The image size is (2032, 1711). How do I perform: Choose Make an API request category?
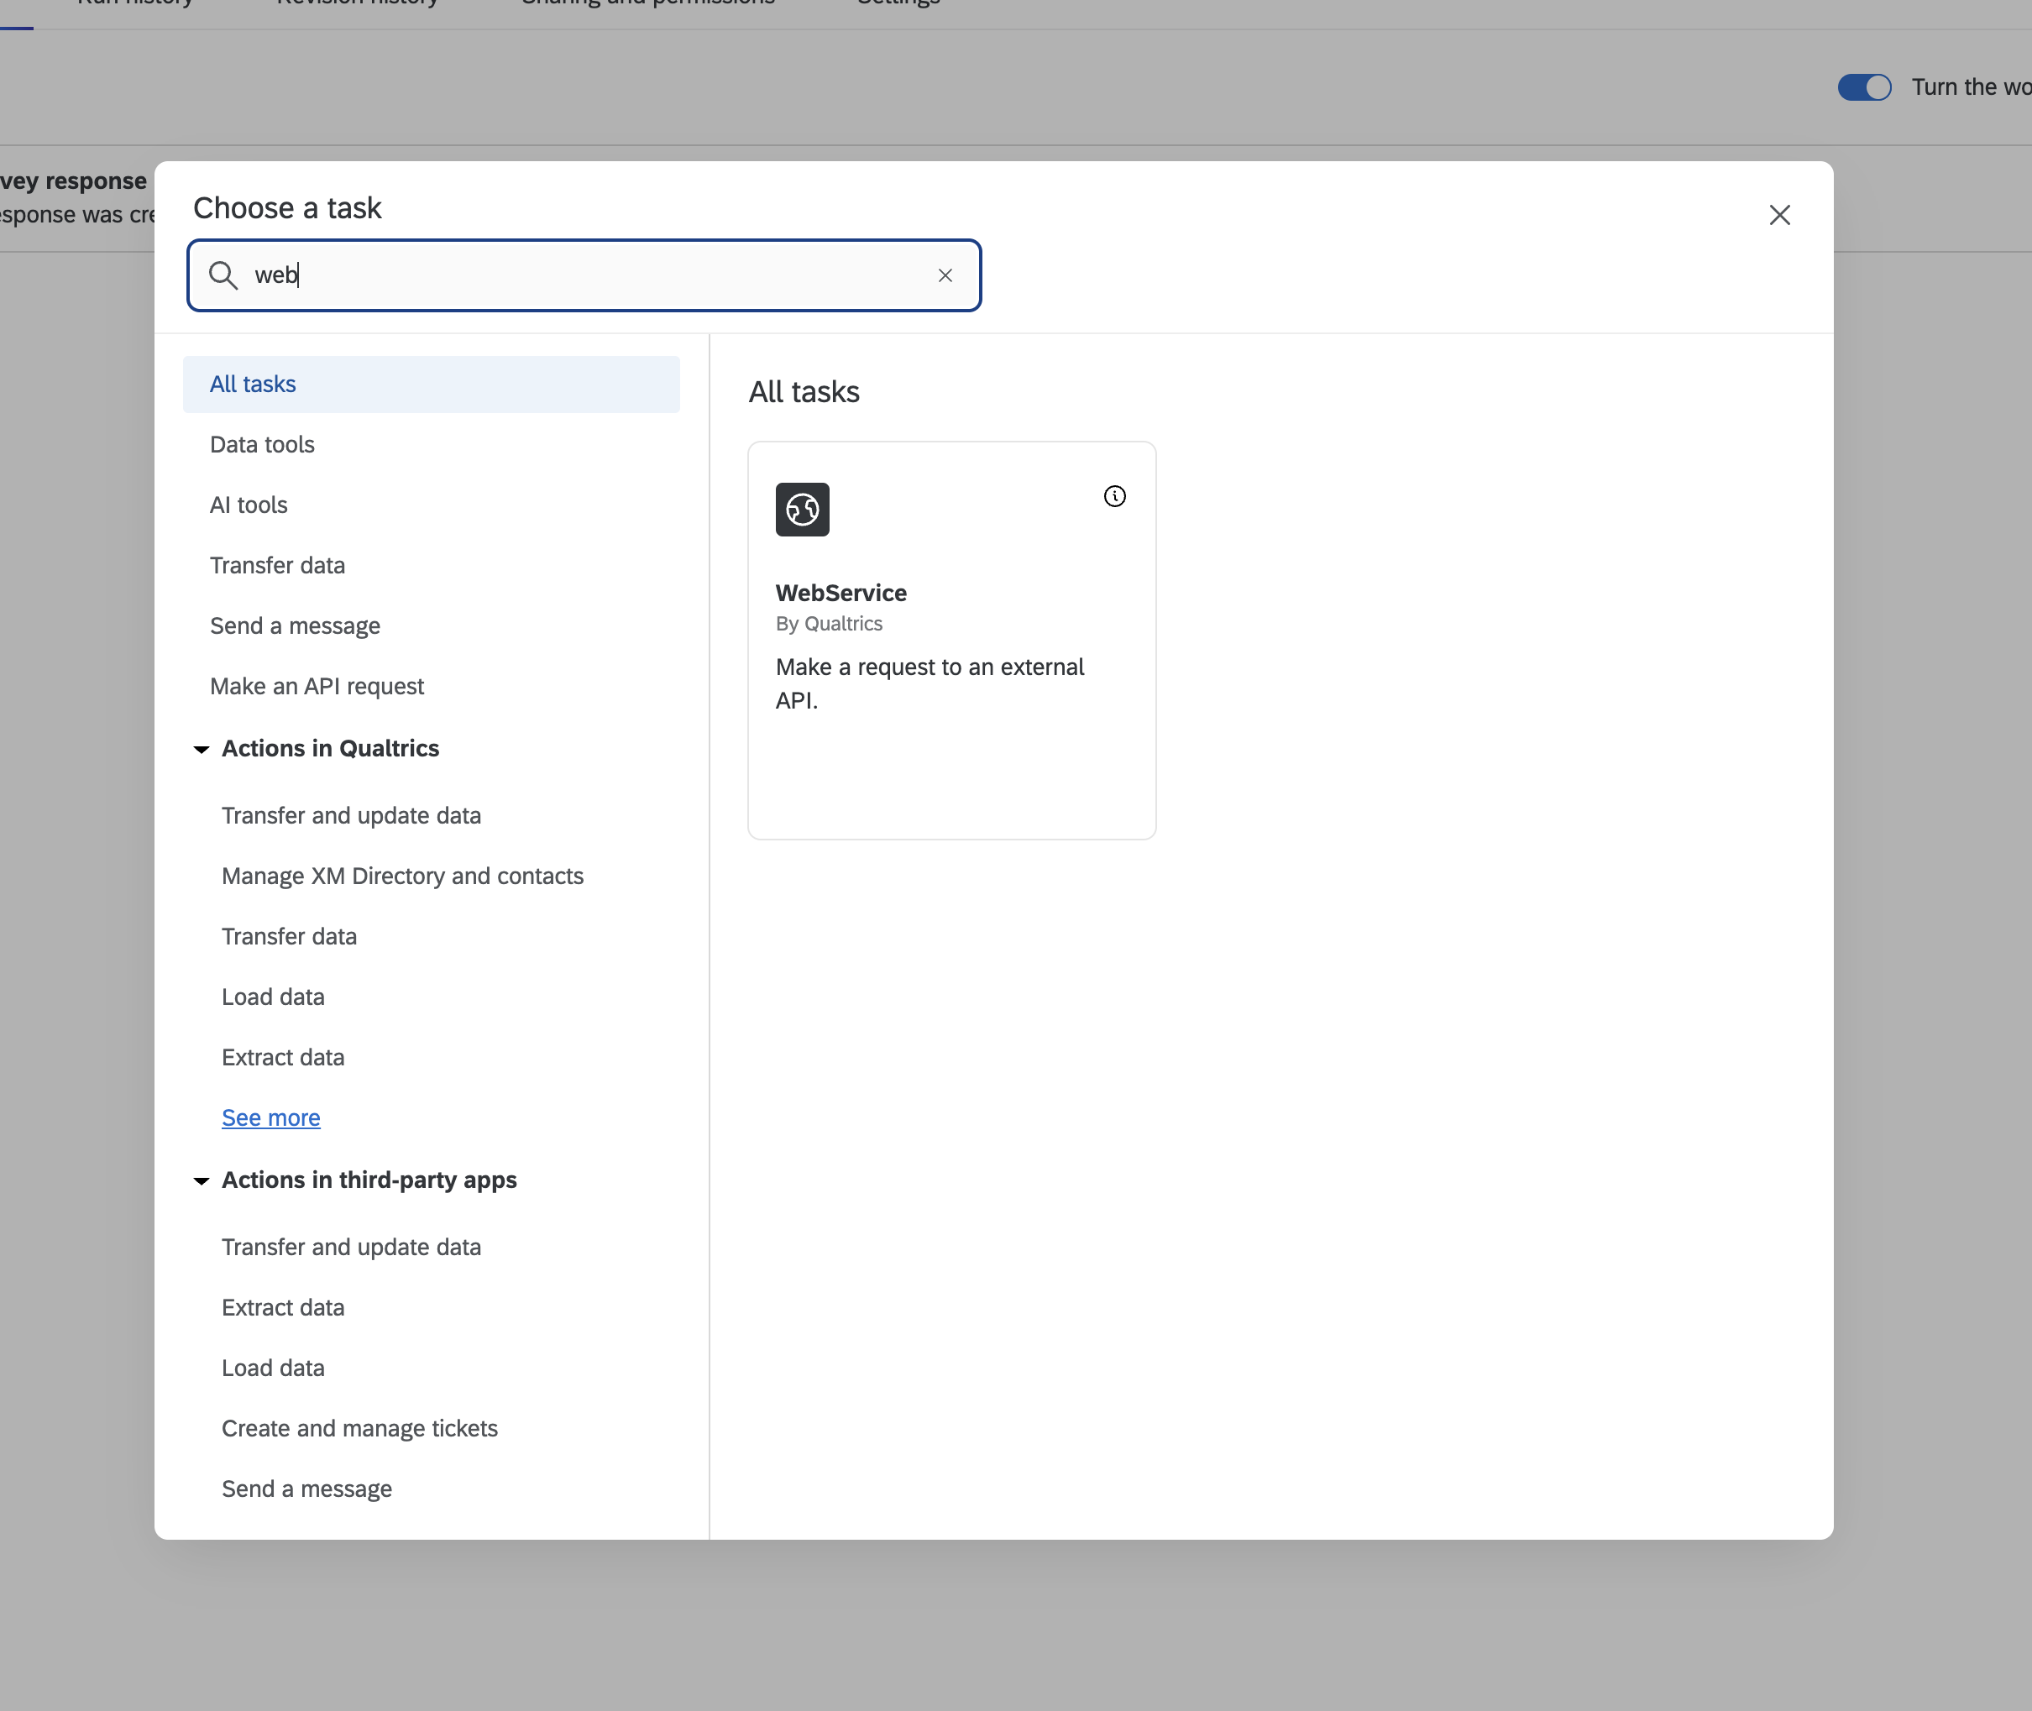point(317,686)
